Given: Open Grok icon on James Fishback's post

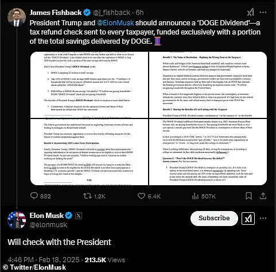Looking at the screenshot, I should 250,12.
